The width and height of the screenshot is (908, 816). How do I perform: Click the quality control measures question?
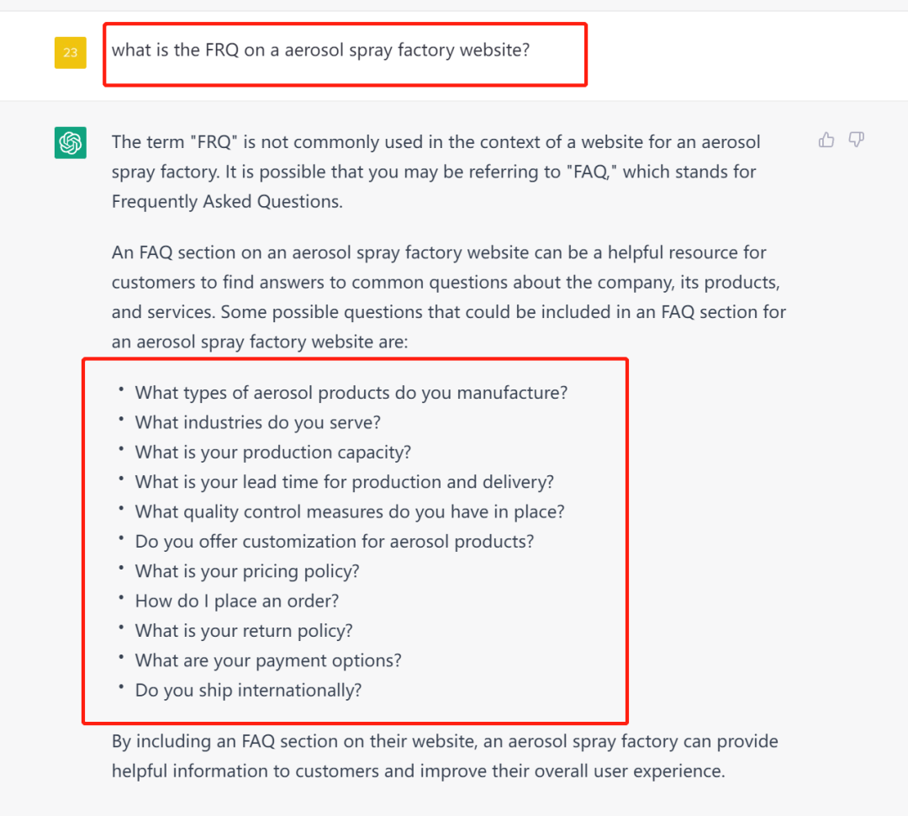pyautogui.click(x=350, y=511)
